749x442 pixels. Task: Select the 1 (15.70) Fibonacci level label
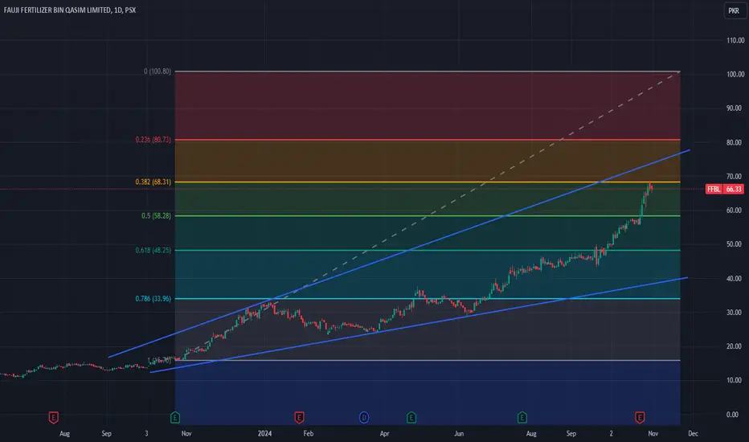pos(159,360)
